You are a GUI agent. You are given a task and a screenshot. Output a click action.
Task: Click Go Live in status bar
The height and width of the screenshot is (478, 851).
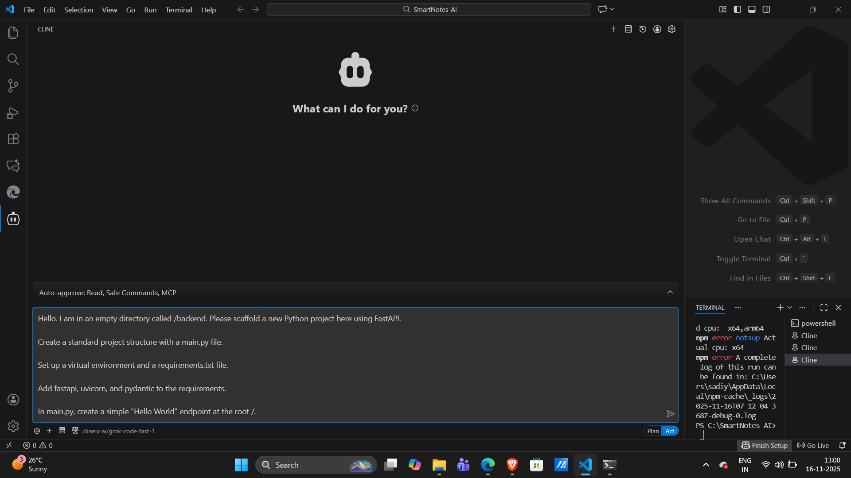click(813, 445)
